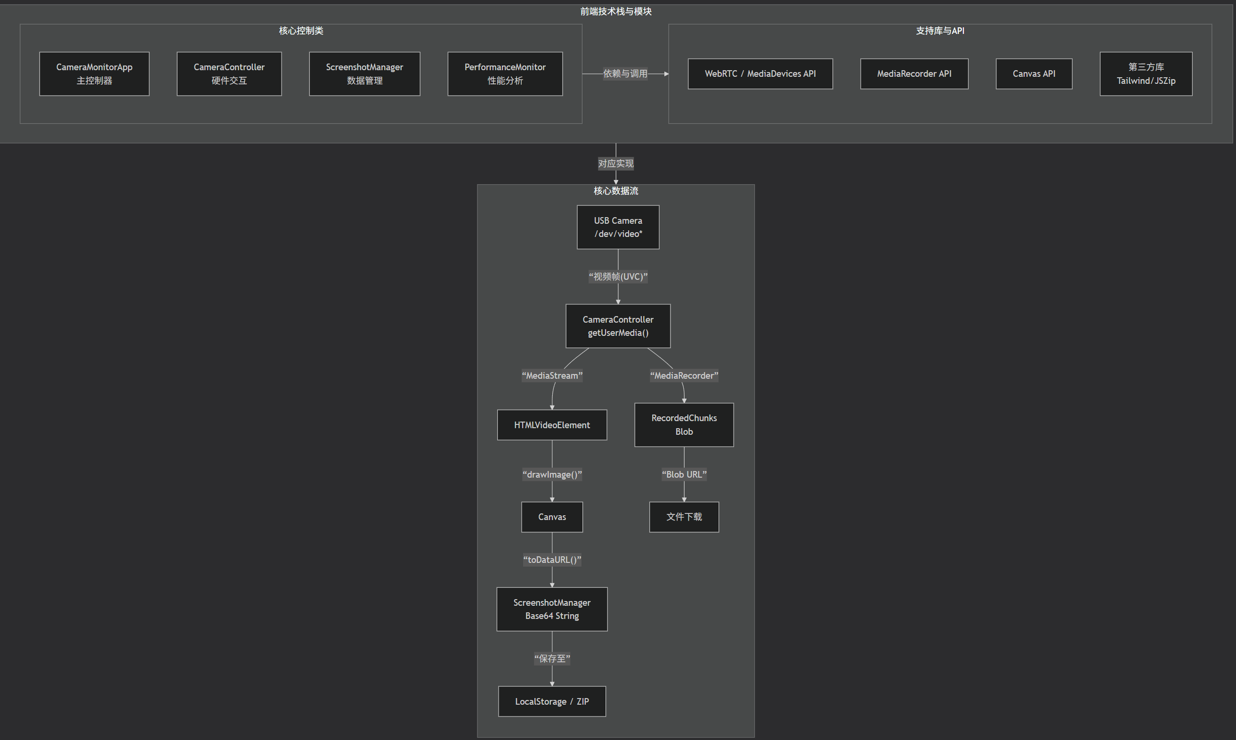1236x740 pixels.
Task: Select the “MediaStream” edge label
Action: pyautogui.click(x=552, y=375)
